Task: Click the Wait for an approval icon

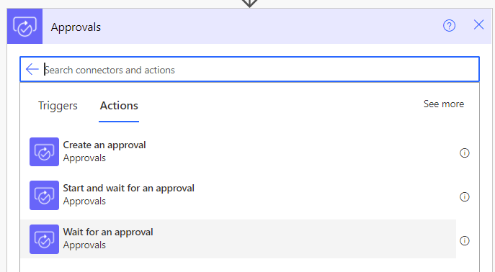Action: (x=44, y=239)
